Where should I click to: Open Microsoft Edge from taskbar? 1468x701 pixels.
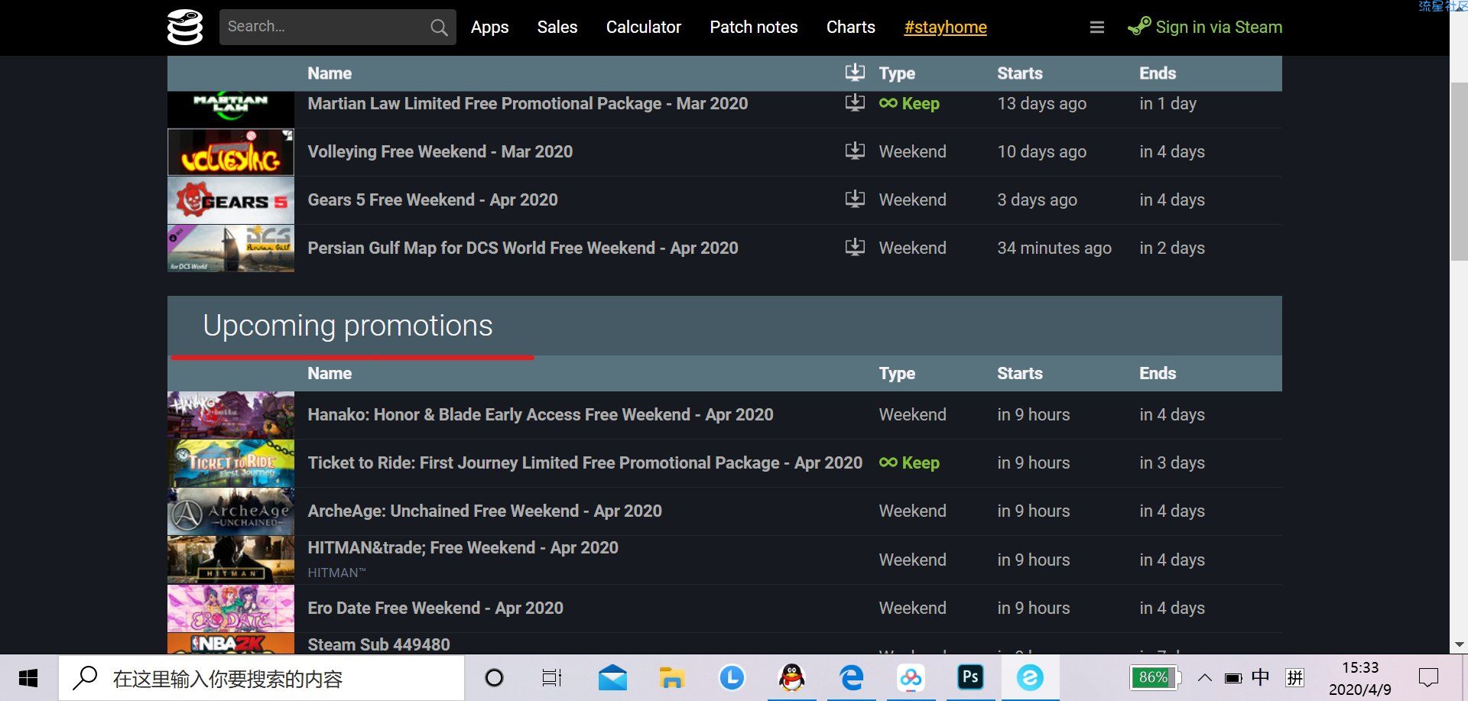click(x=851, y=678)
